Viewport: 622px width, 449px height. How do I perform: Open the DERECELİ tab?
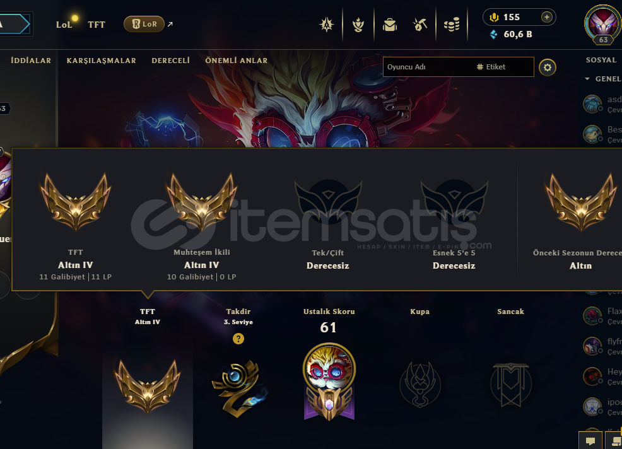[170, 61]
